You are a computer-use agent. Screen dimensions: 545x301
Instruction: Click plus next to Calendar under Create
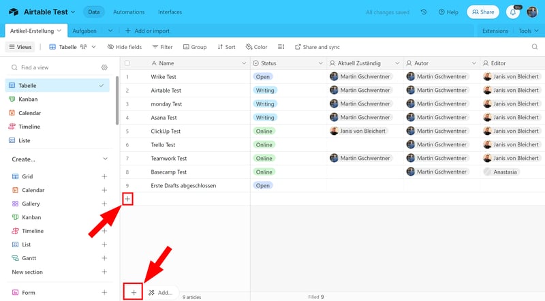pos(104,190)
